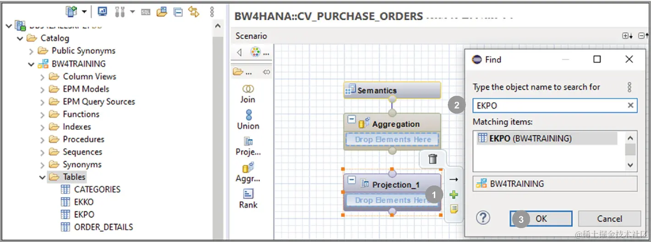The image size is (651, 242).
Task: Click the yellow note icon beside Projection_1
Action: (x=454, y=210)
